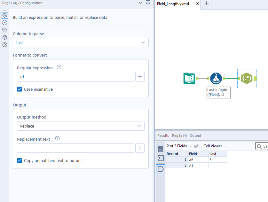Show help for Replacement text
The image size is (268, 202).
pyautogui.click(x=58, y=138)
